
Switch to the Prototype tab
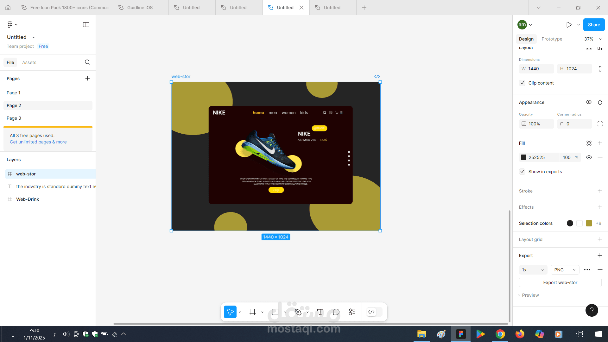coord(552,39)
